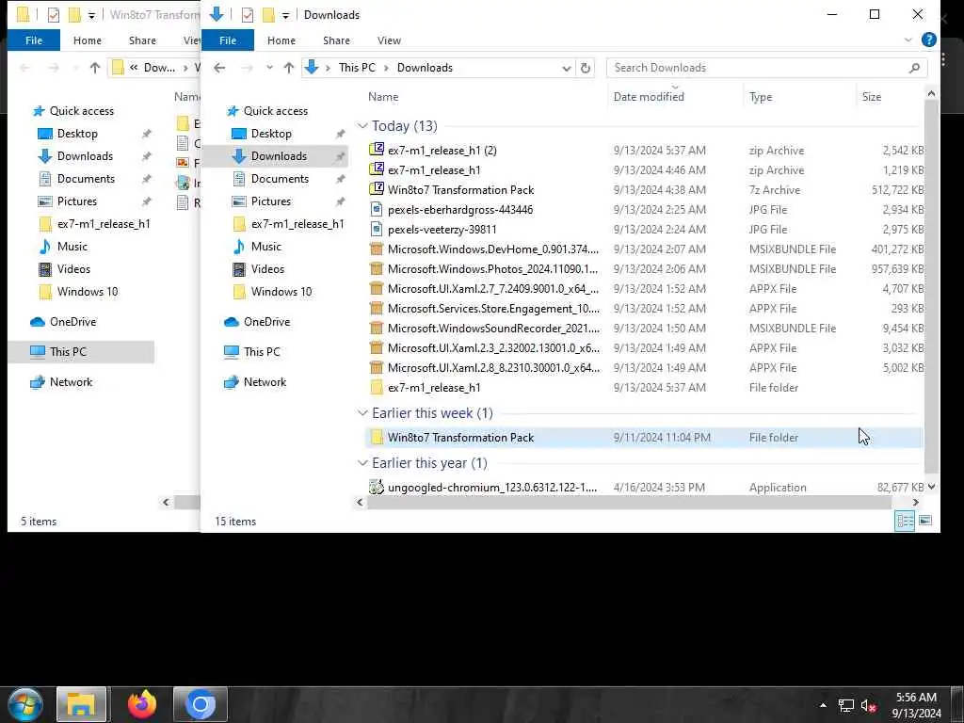Expand the ribbon chevron in Downloads window
The image size is (964, 723).
(x=908, y=40)
